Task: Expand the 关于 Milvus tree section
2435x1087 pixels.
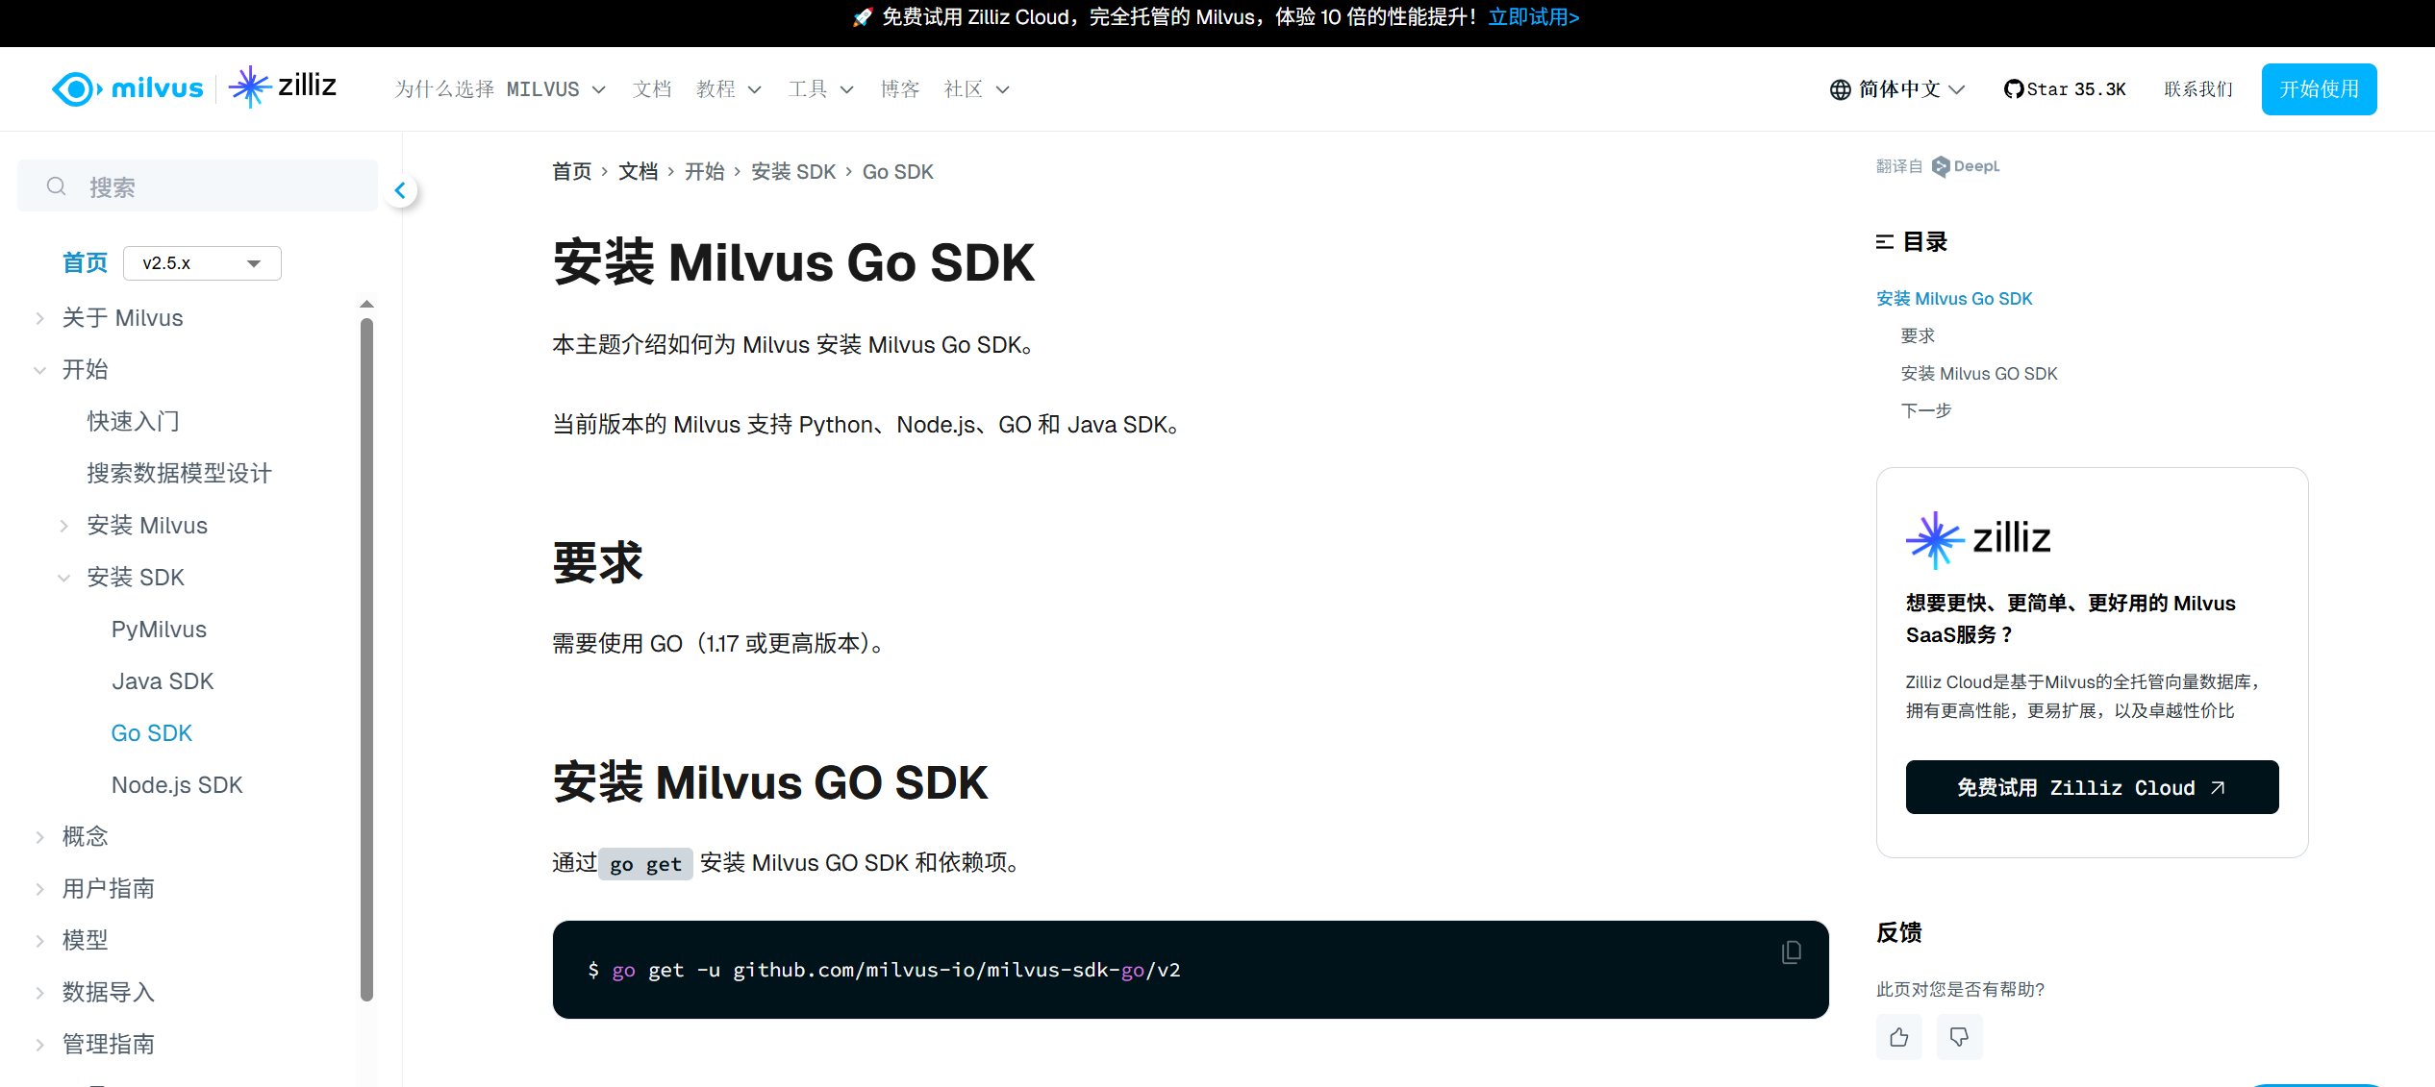Action: pos(40,318)
